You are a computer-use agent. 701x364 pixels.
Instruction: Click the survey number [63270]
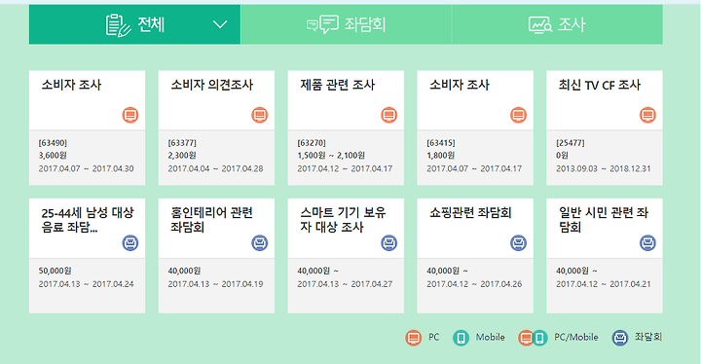pyautogui.click(x=312, y=143)
